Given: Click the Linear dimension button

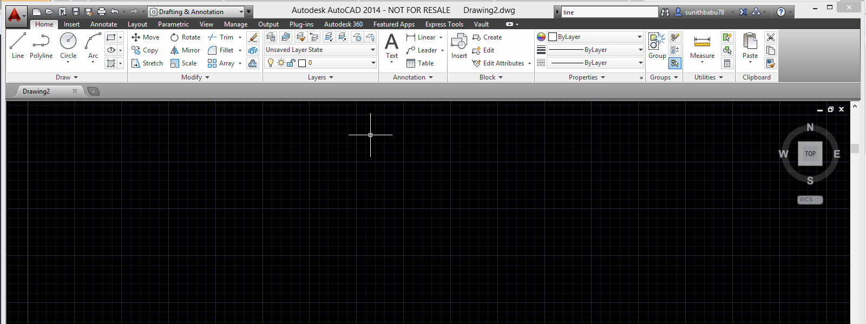Looking at the screenshot, I should click(424, 37).
